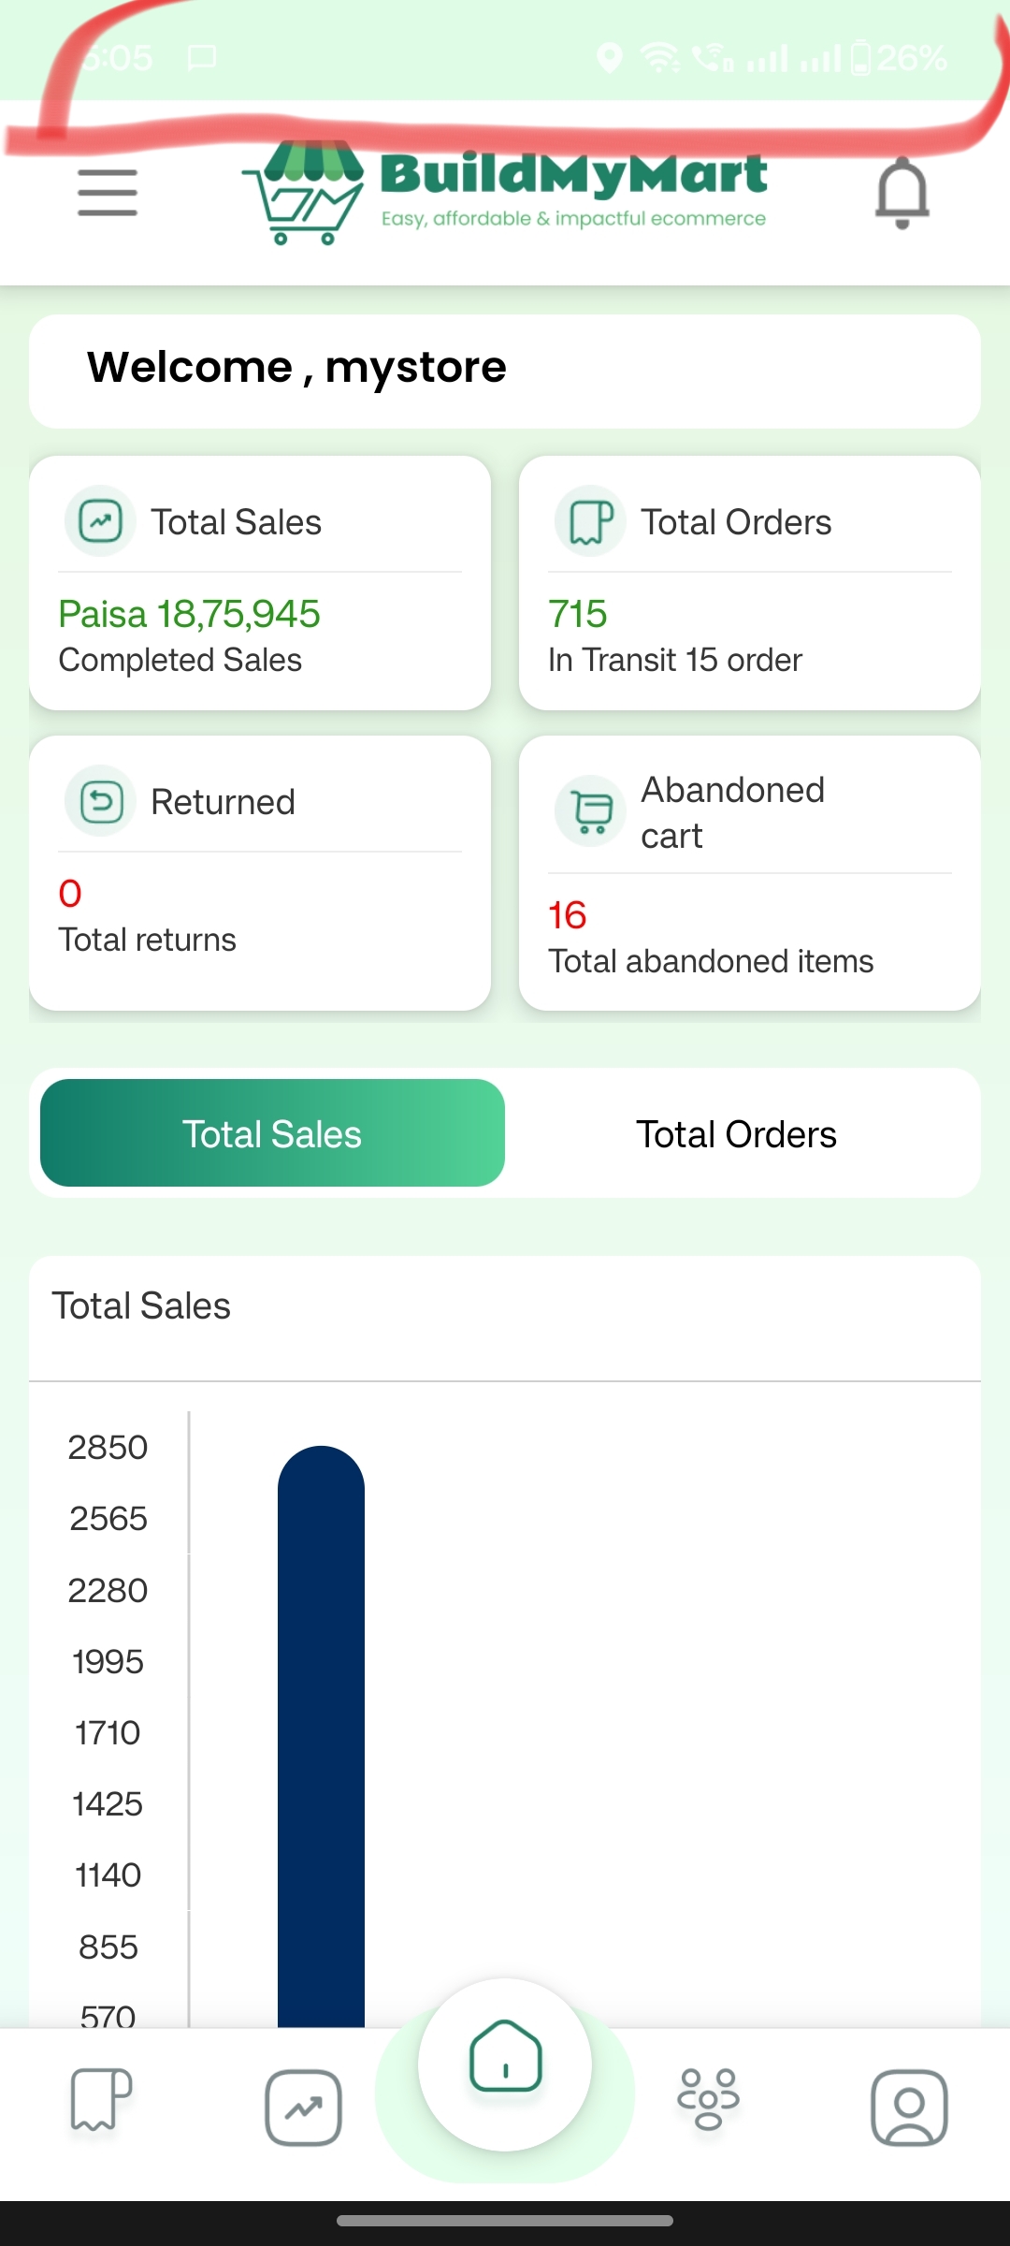
Task: Switch to the Total Orders tab
Action: [737, 1133]
